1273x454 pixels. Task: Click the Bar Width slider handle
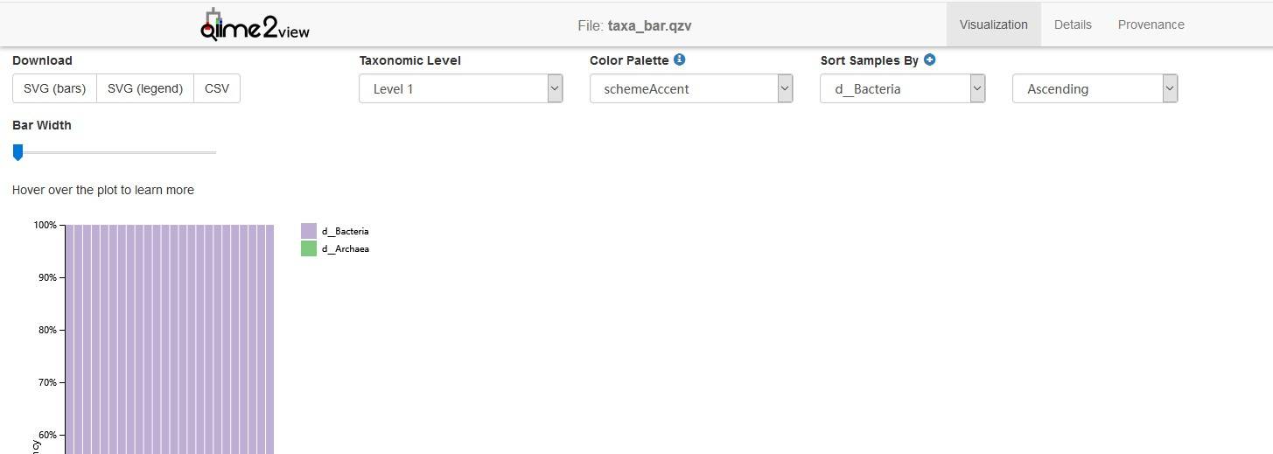tap(17, 153)
